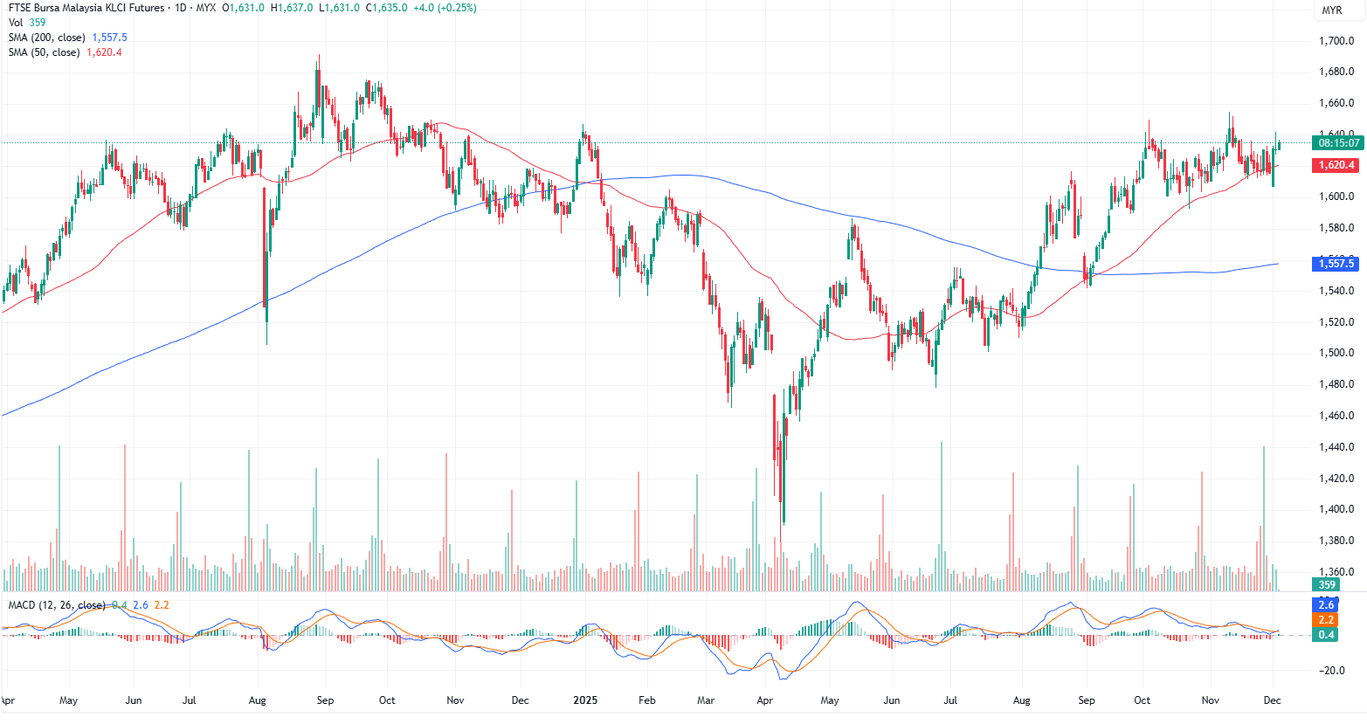Viewport: 1367px width, 724px height.
Task: Click the green 08:15:07 countdown price label
Action: [1338, 142]
